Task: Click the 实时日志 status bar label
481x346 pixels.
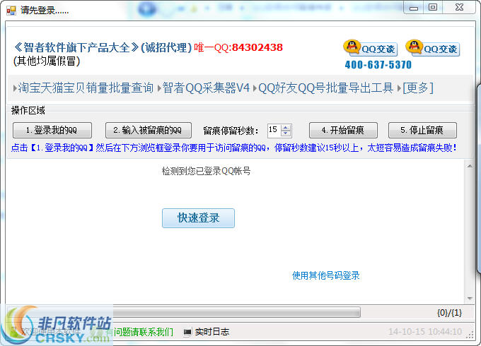Action: [x=212, y=332]
